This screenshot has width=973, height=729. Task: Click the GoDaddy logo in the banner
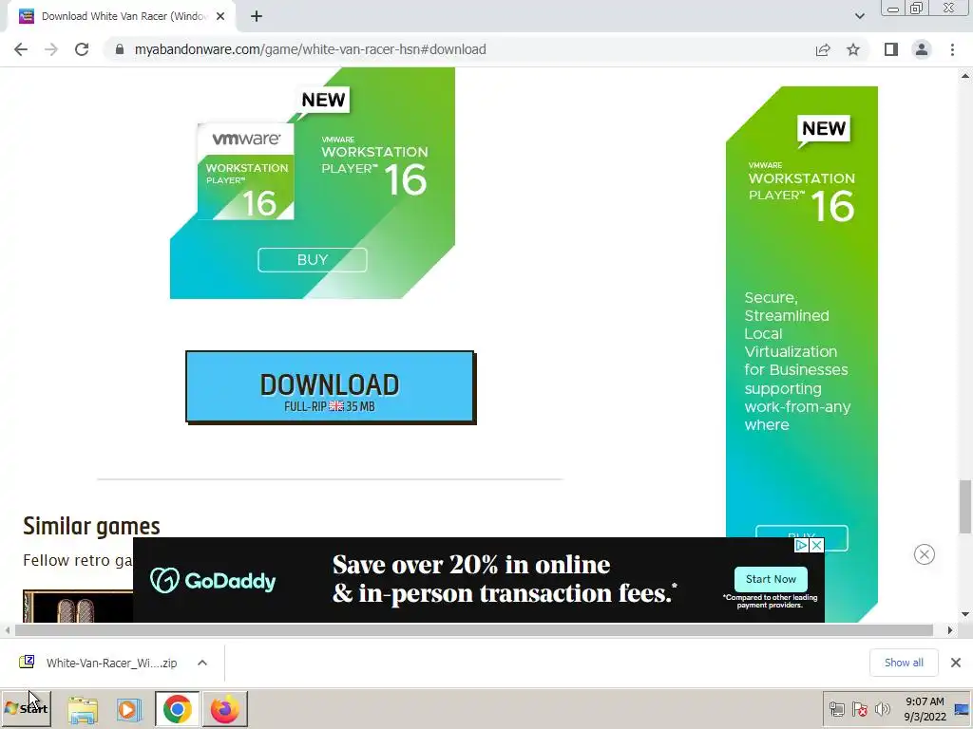click(213, 581)
